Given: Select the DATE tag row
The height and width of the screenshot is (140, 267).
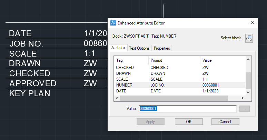Looking at the screenshot, I should [180, 91].
